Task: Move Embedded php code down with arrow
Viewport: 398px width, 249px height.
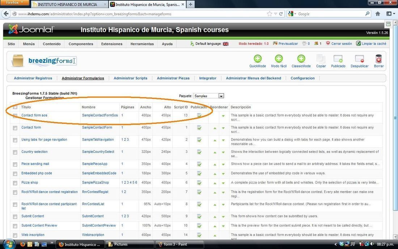Action: coord(223,174)
